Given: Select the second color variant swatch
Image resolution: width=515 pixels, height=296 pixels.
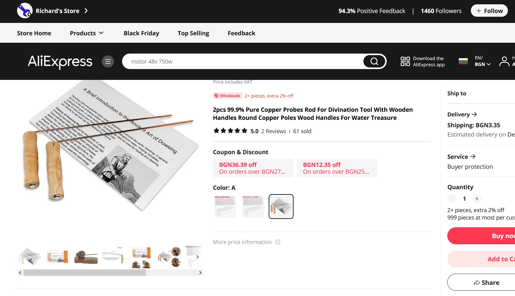Looking at the screenshot, I should pyautogui.click(x=253, y=207).
